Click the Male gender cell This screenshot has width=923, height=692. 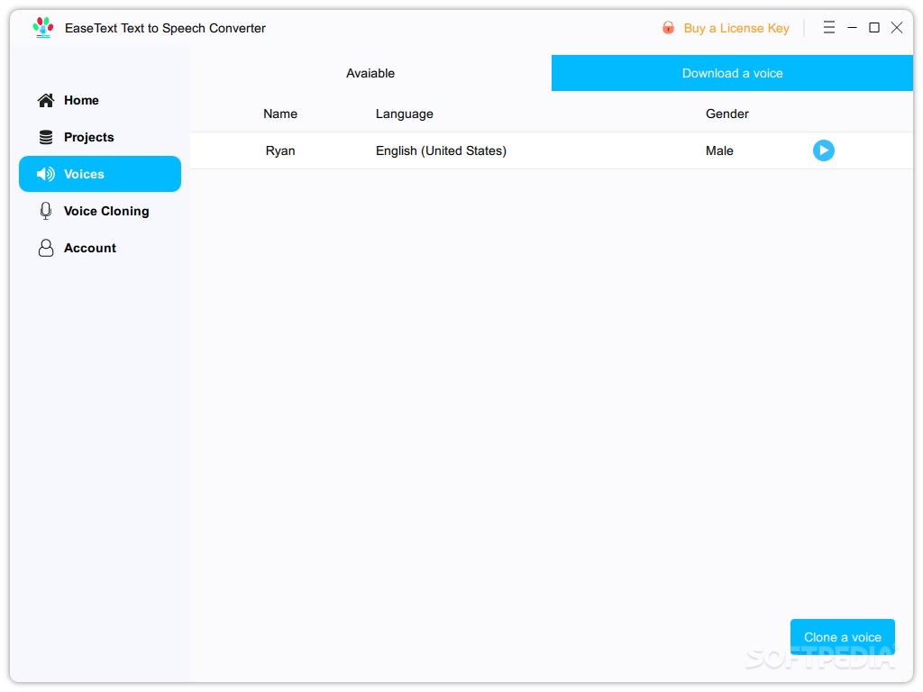point(719,151)
